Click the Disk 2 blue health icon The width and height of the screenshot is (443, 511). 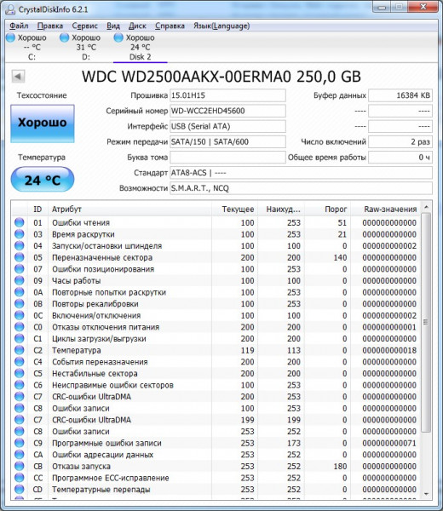[x=118, y=37]
